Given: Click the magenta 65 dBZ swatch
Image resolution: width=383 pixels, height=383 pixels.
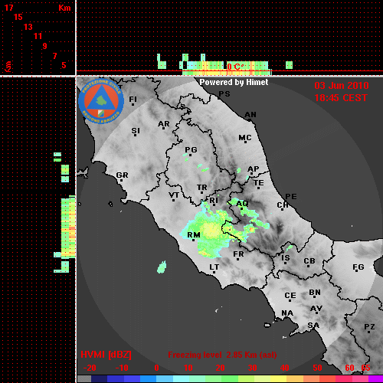Looking at the screenshot, I should (x=375, y=379).
